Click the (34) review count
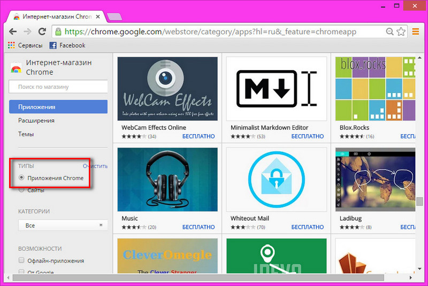 [x=152, y=136]
